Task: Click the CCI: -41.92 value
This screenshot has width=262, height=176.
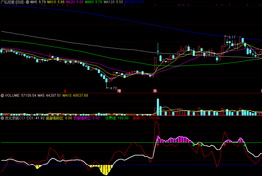Action: point(36,118)
